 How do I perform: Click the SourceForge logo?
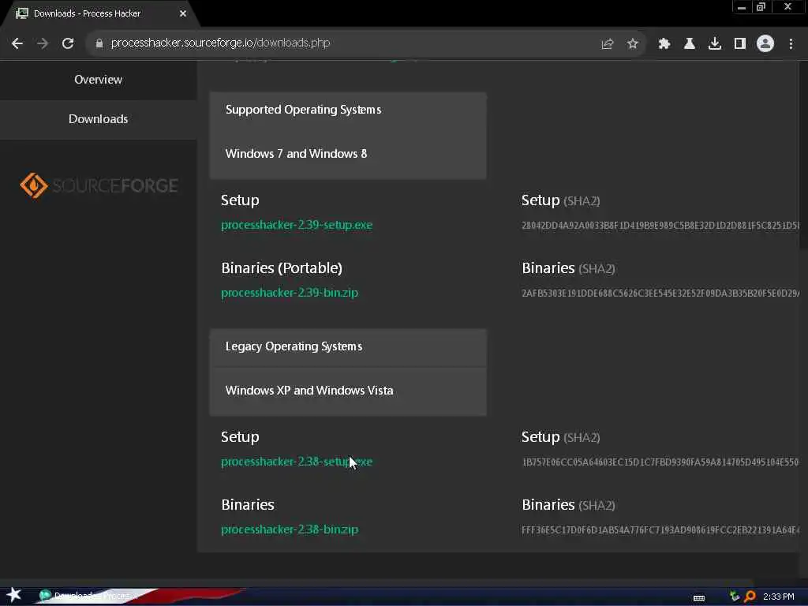pos(99,185)
